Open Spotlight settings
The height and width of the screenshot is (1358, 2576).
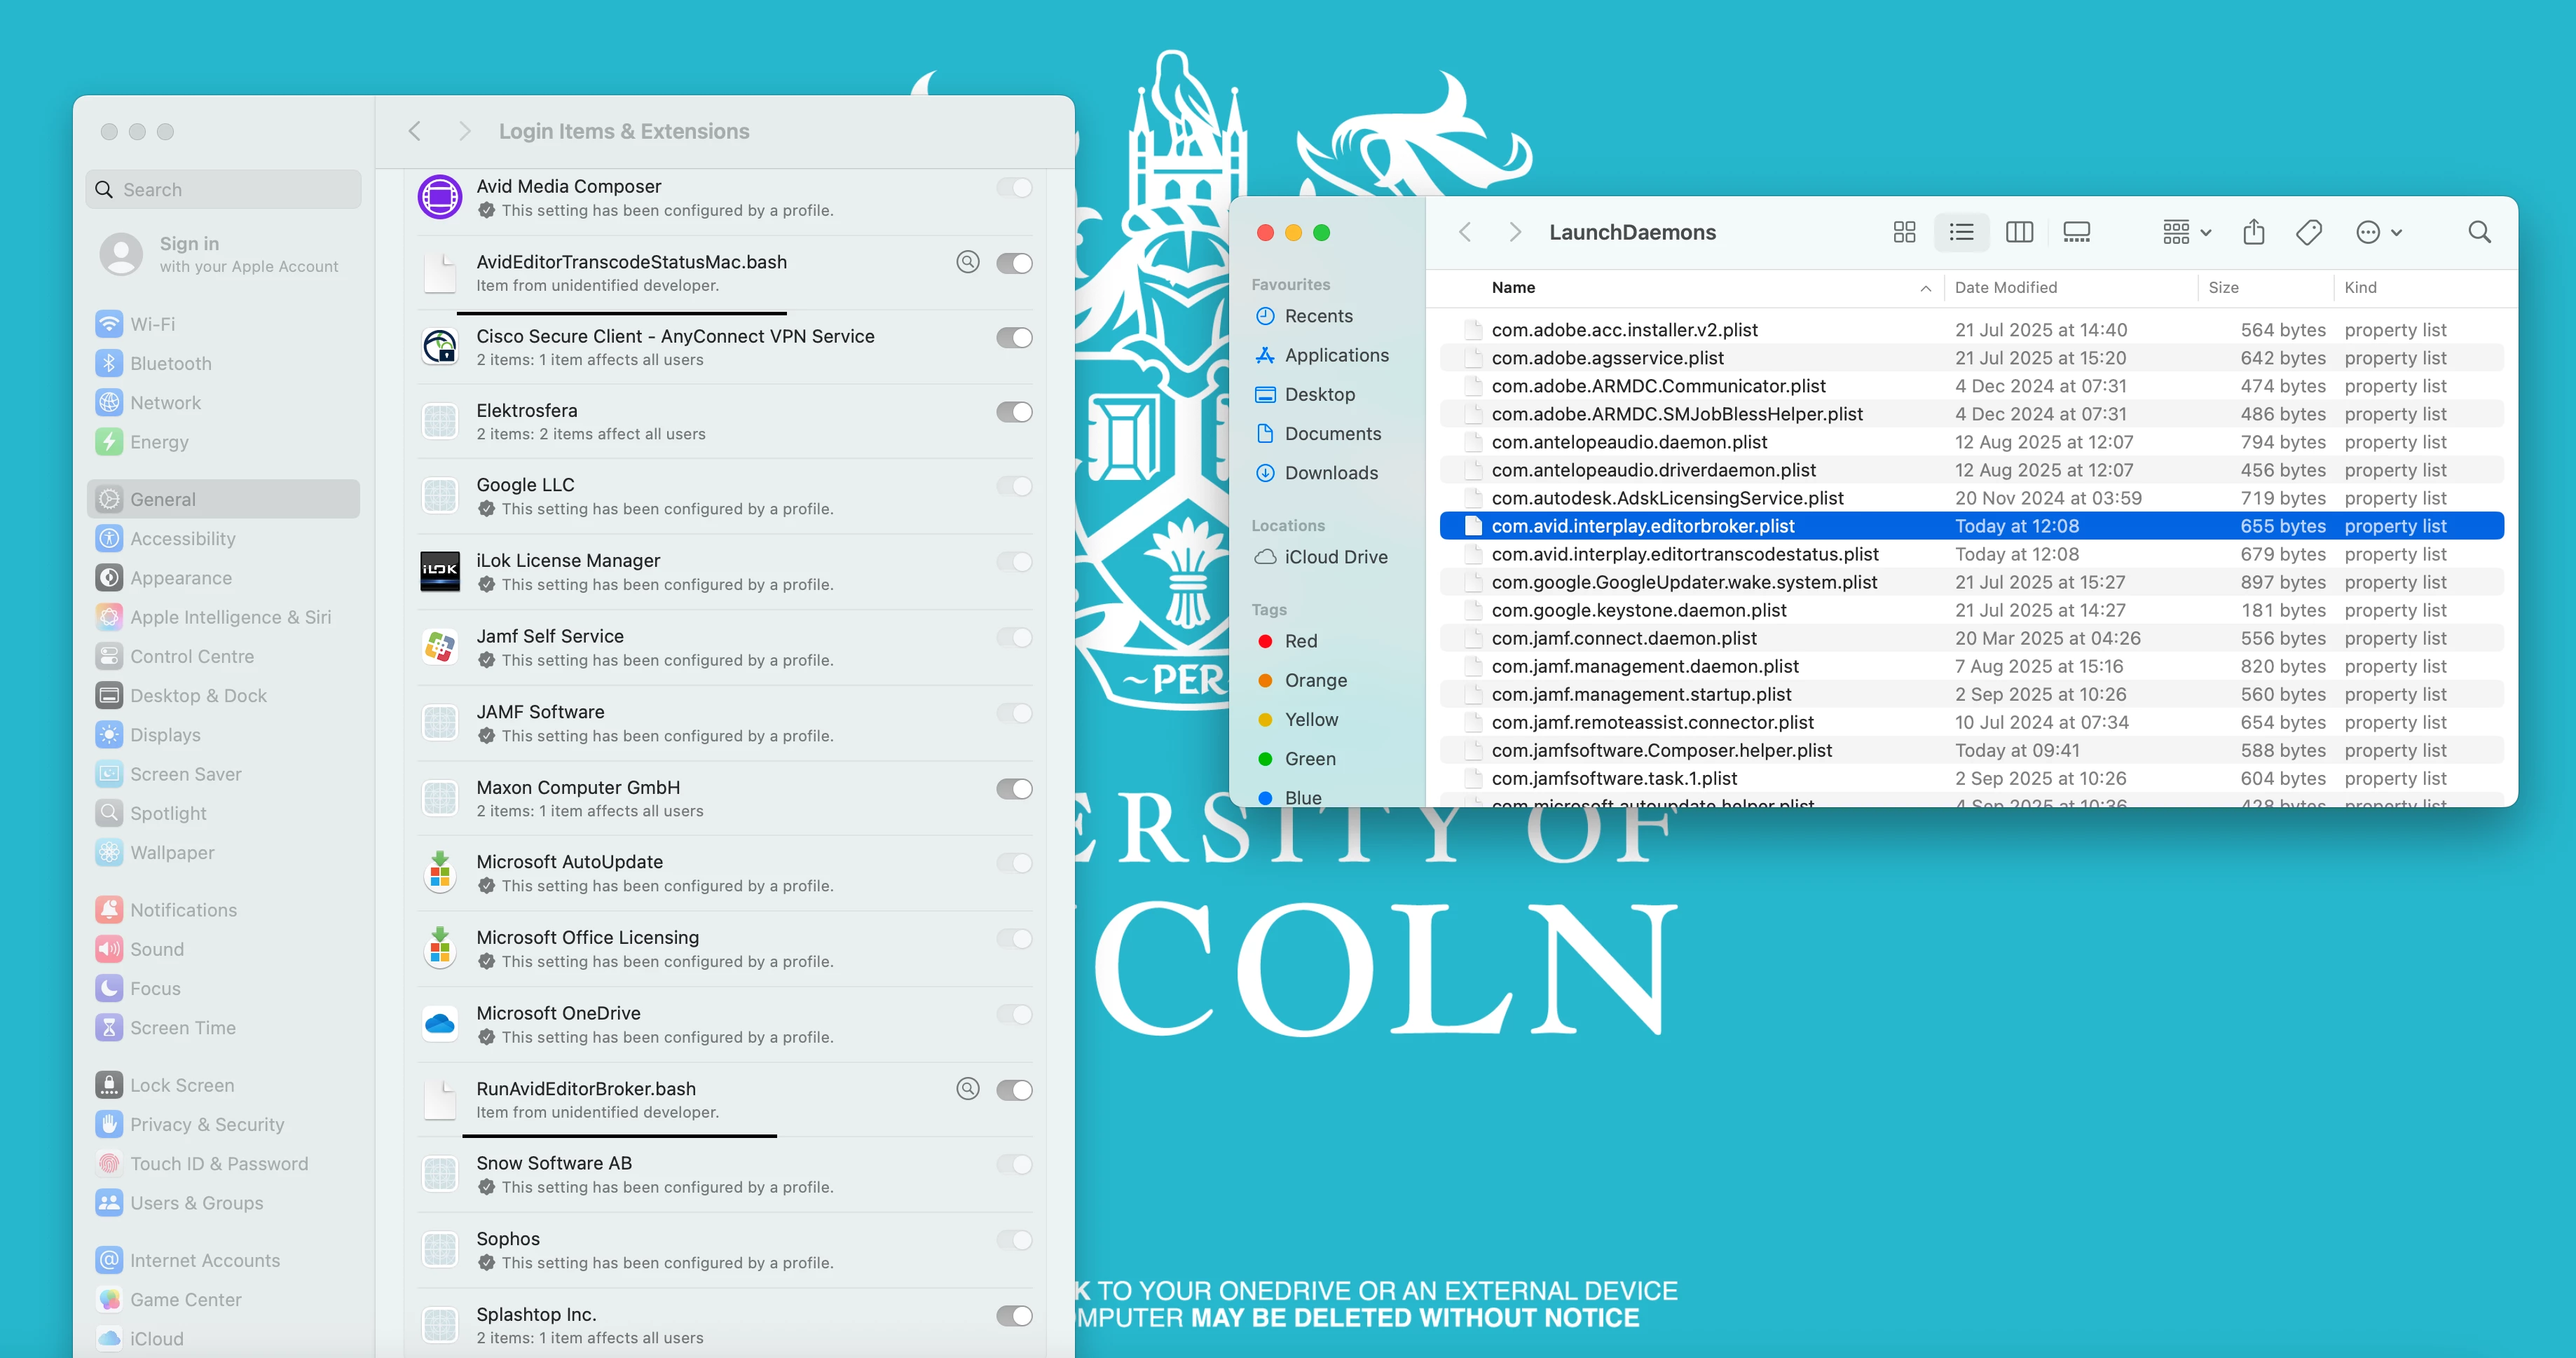click(224, 813)
